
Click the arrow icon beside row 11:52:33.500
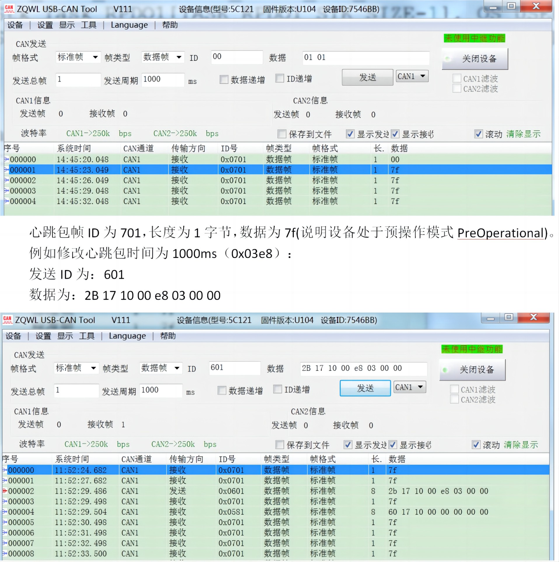coord(5,554)
